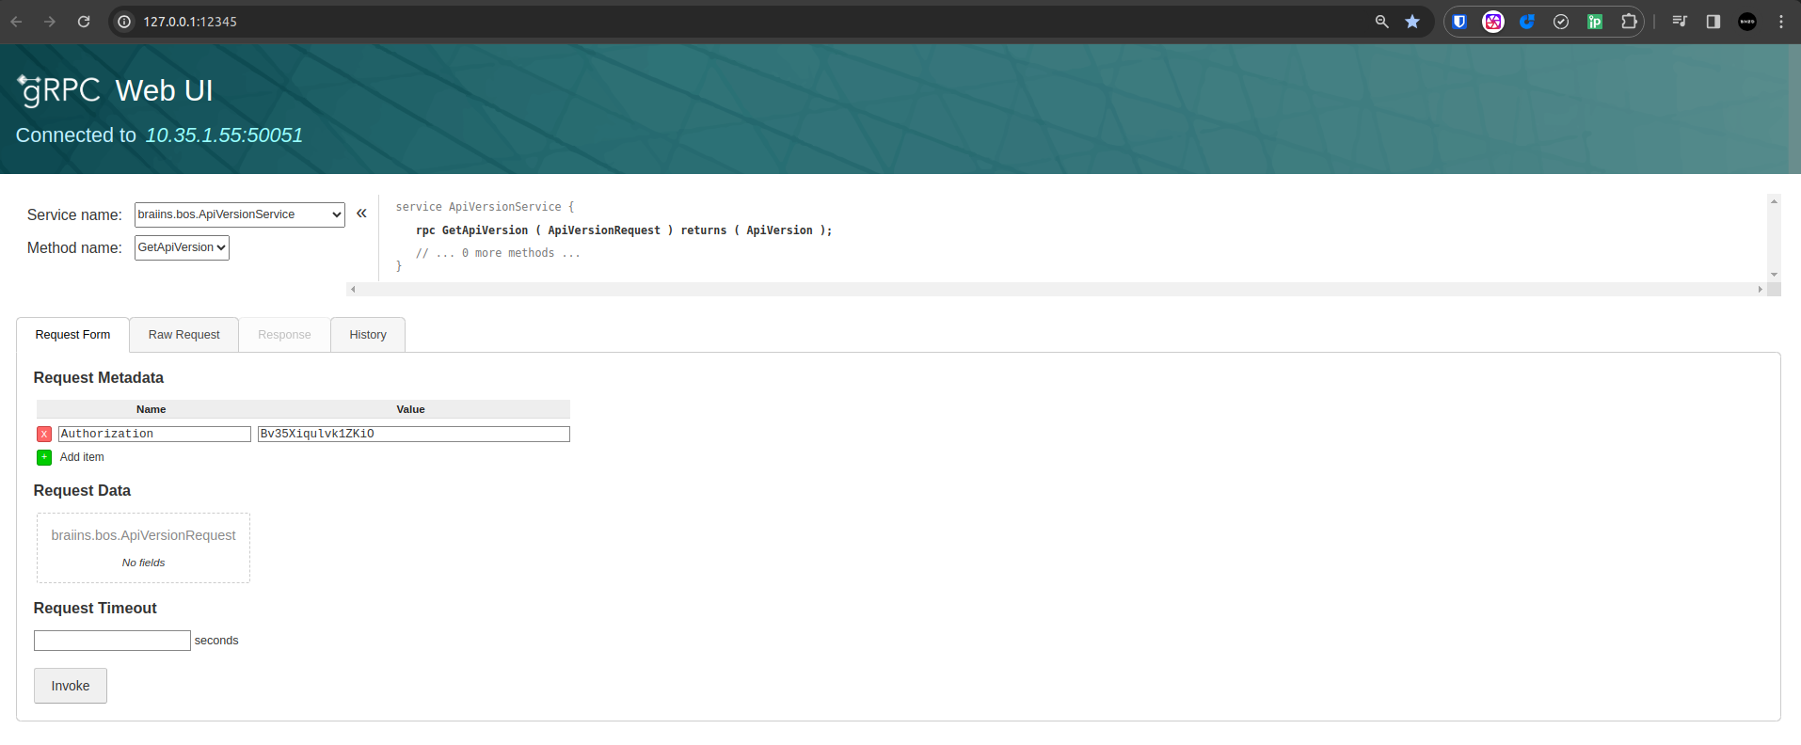Open the Service name dropdown
This screenshot has height=745, width=1801.
240,214
